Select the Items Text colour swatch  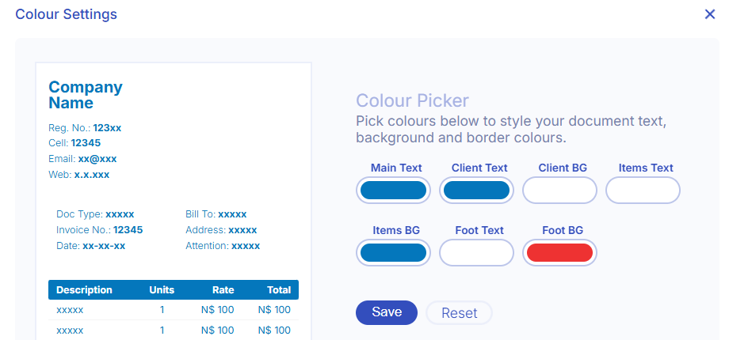click(x=643, y=191)
